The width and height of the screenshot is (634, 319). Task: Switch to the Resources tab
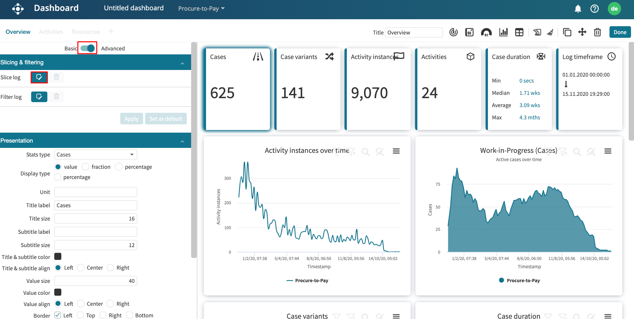coord(85,32)
